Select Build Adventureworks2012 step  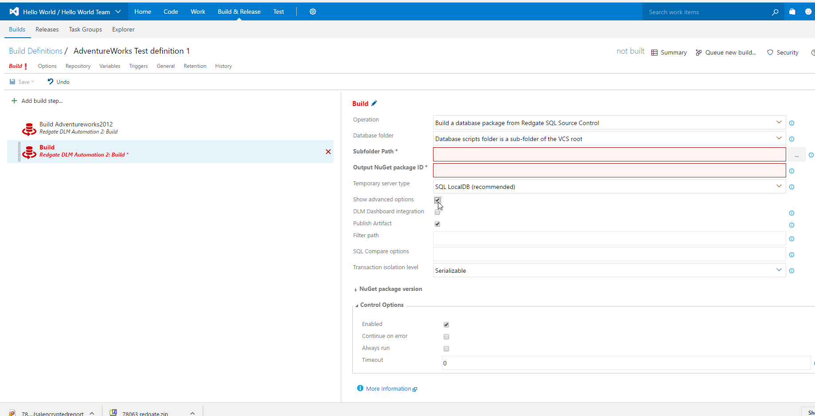pyautogui.click(x=170, y=129)
